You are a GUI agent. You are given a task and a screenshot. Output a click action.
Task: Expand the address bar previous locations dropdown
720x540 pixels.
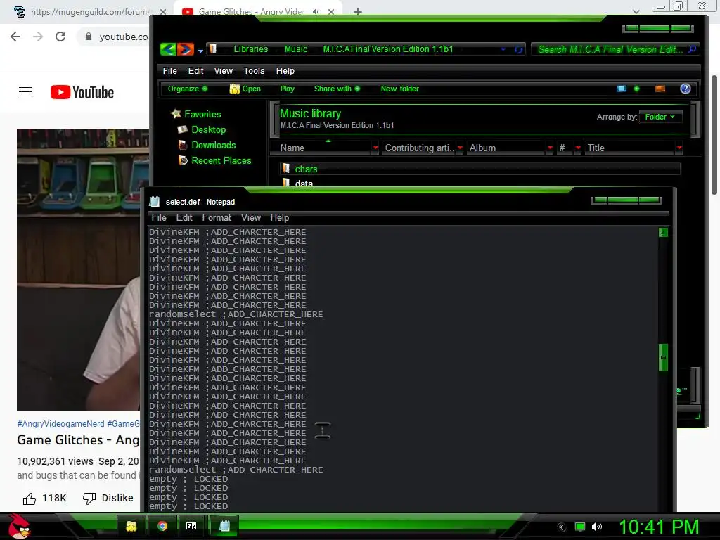click(503, 49)
